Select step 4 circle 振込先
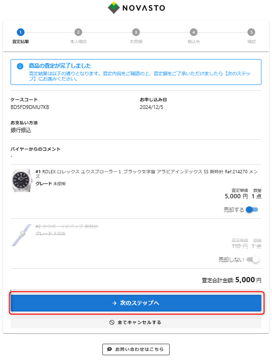The height and width of the screenshot is (361, 272). 194,32
